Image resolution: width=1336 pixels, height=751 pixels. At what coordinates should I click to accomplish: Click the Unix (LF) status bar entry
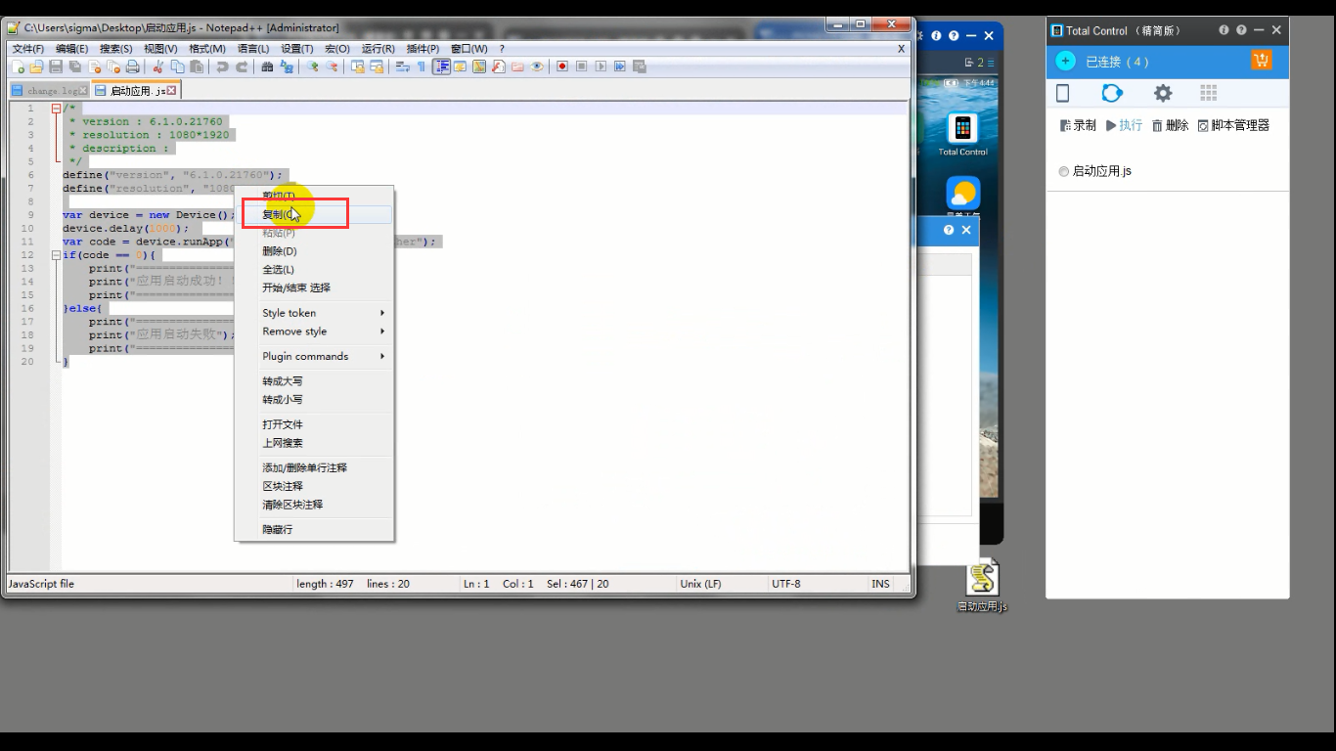pyautogui.click(x=700, y=584)
